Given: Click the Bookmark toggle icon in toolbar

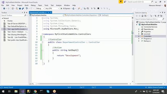Looking at the screenshot, I should [x=98, y=8].
